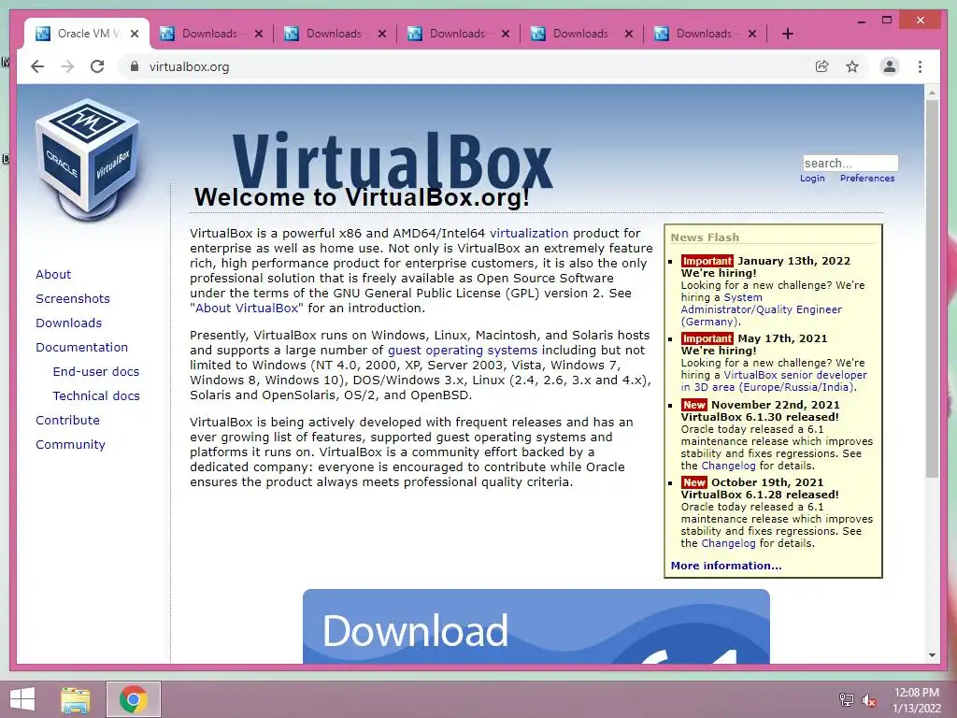
Task: Share this page using the share icon
Action: [822, 66]
